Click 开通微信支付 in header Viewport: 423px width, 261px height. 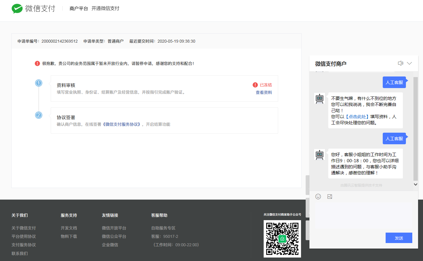[x=105, y=8]
